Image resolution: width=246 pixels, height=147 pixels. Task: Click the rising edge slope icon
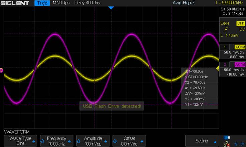(x=226, y=29)
